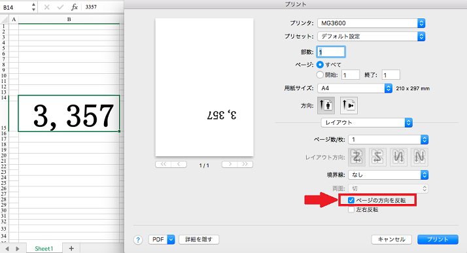Click the formula bar cancel X icon
Screen dimensions: 467x253
point(46,7)
